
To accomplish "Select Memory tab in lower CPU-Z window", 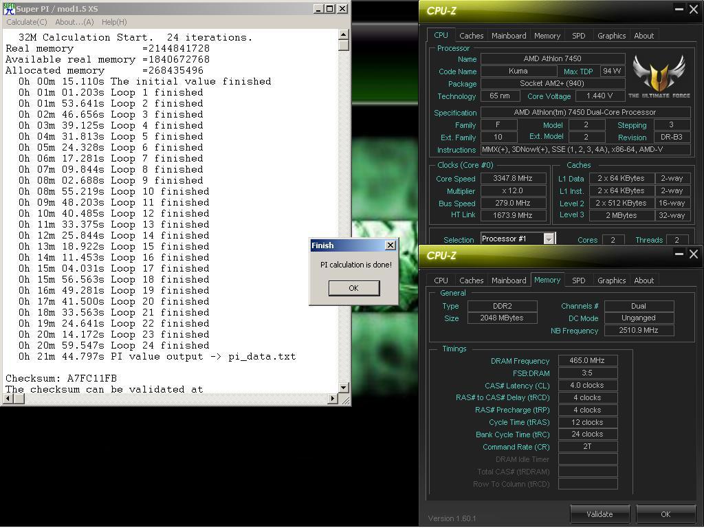I will (x=547, y=280).
